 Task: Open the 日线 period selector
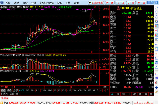(x=104, y=87)
